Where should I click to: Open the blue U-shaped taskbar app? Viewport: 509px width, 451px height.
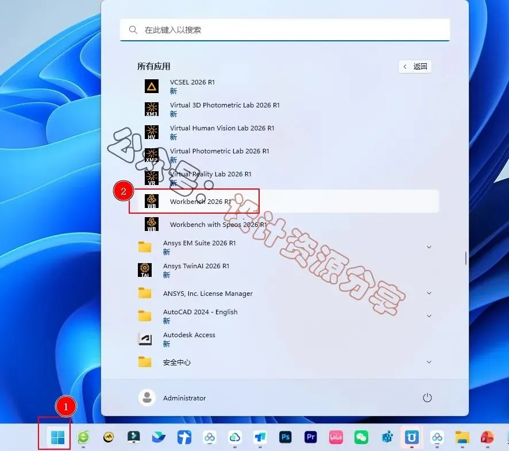pyautogui.click(x=411, y=437)
